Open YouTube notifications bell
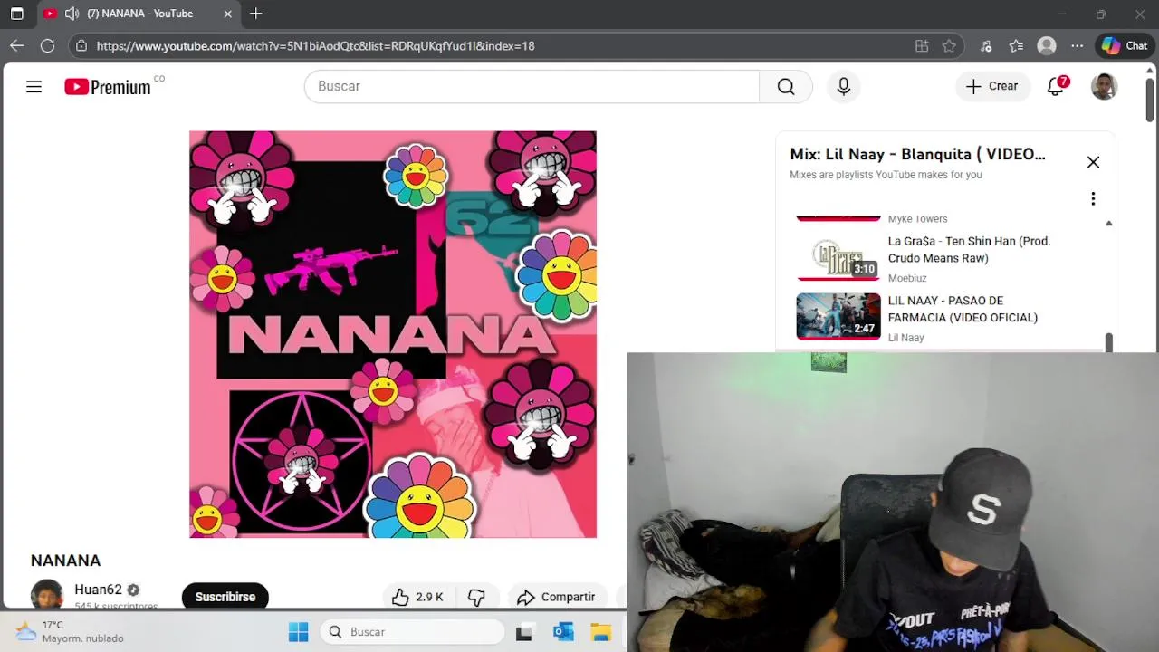Image resolution: width=1159 pixels, height=652 pixels. click(x=1056, y=86)
